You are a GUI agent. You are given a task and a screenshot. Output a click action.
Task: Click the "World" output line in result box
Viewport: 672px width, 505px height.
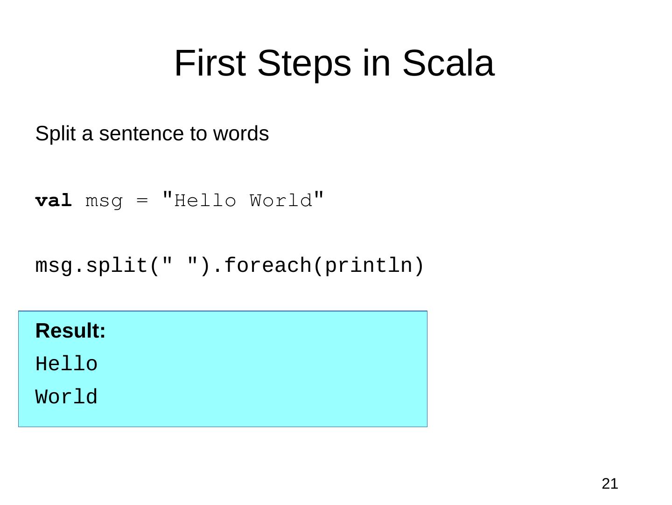[66, 397]
